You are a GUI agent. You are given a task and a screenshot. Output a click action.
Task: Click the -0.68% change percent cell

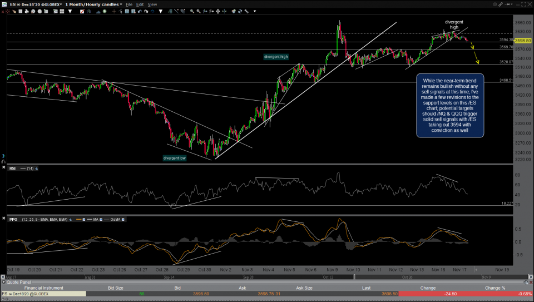coord(495,294)
